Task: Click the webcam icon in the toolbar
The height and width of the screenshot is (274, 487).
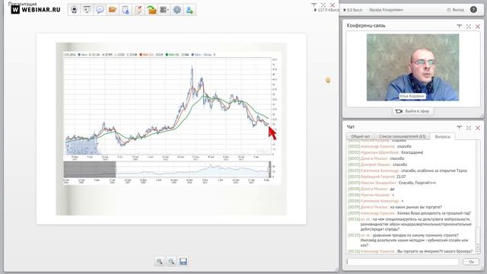Action: [x=75, y=10]
